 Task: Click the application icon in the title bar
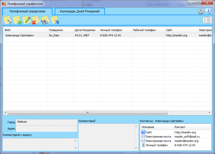point(4,4)
